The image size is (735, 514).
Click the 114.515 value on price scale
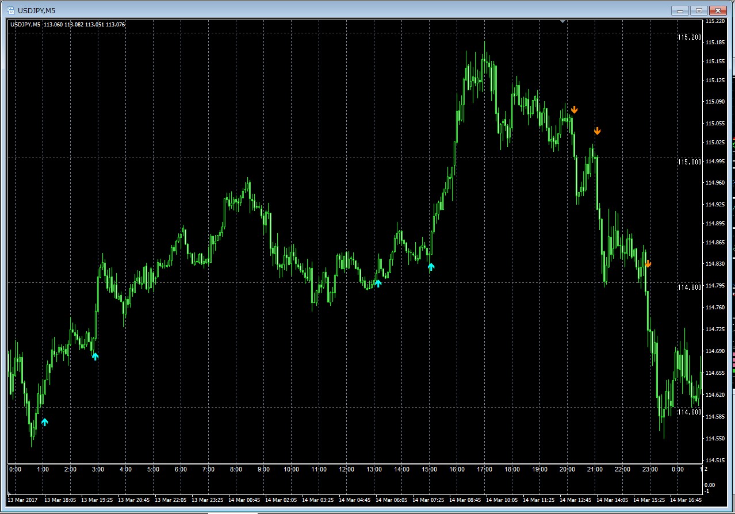click(715, 460)
